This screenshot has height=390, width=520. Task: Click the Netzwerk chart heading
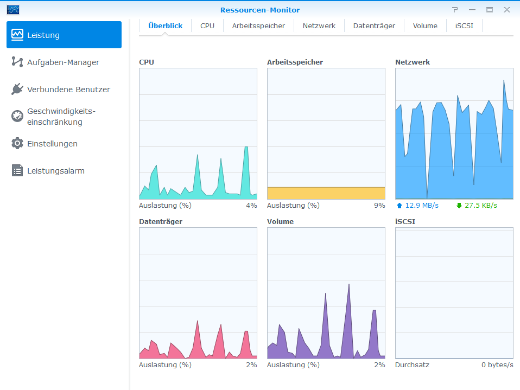click(x=413, y=62)
